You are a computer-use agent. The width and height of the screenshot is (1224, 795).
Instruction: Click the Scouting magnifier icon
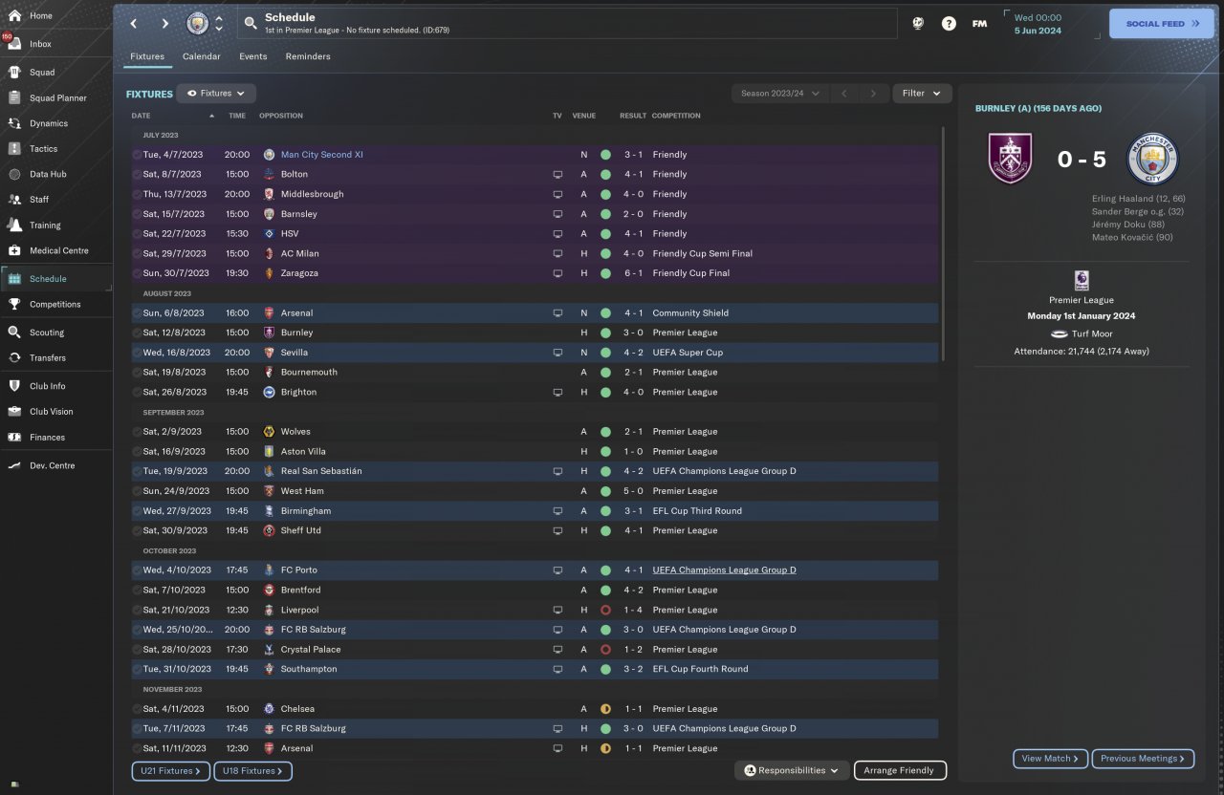coord(14,333)
